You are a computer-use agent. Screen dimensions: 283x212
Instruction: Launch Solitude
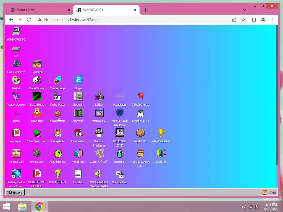point(120,153)
